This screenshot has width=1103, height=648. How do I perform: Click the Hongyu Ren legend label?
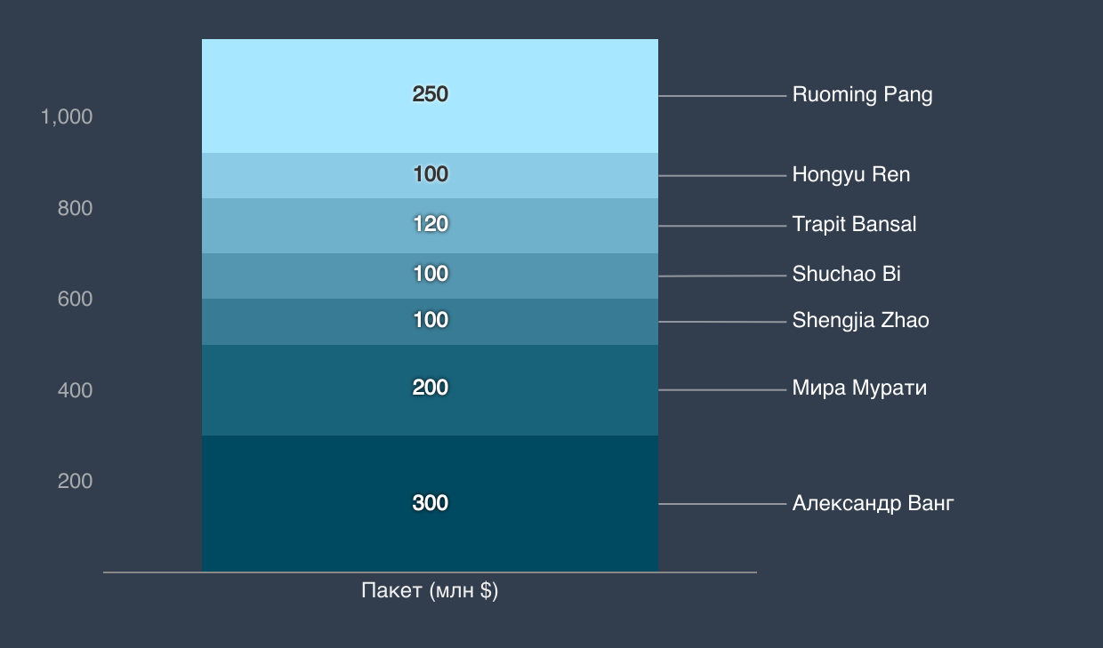[x=850, y=175]
